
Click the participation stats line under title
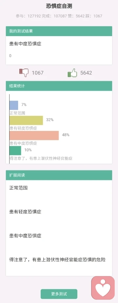(59, 16)
